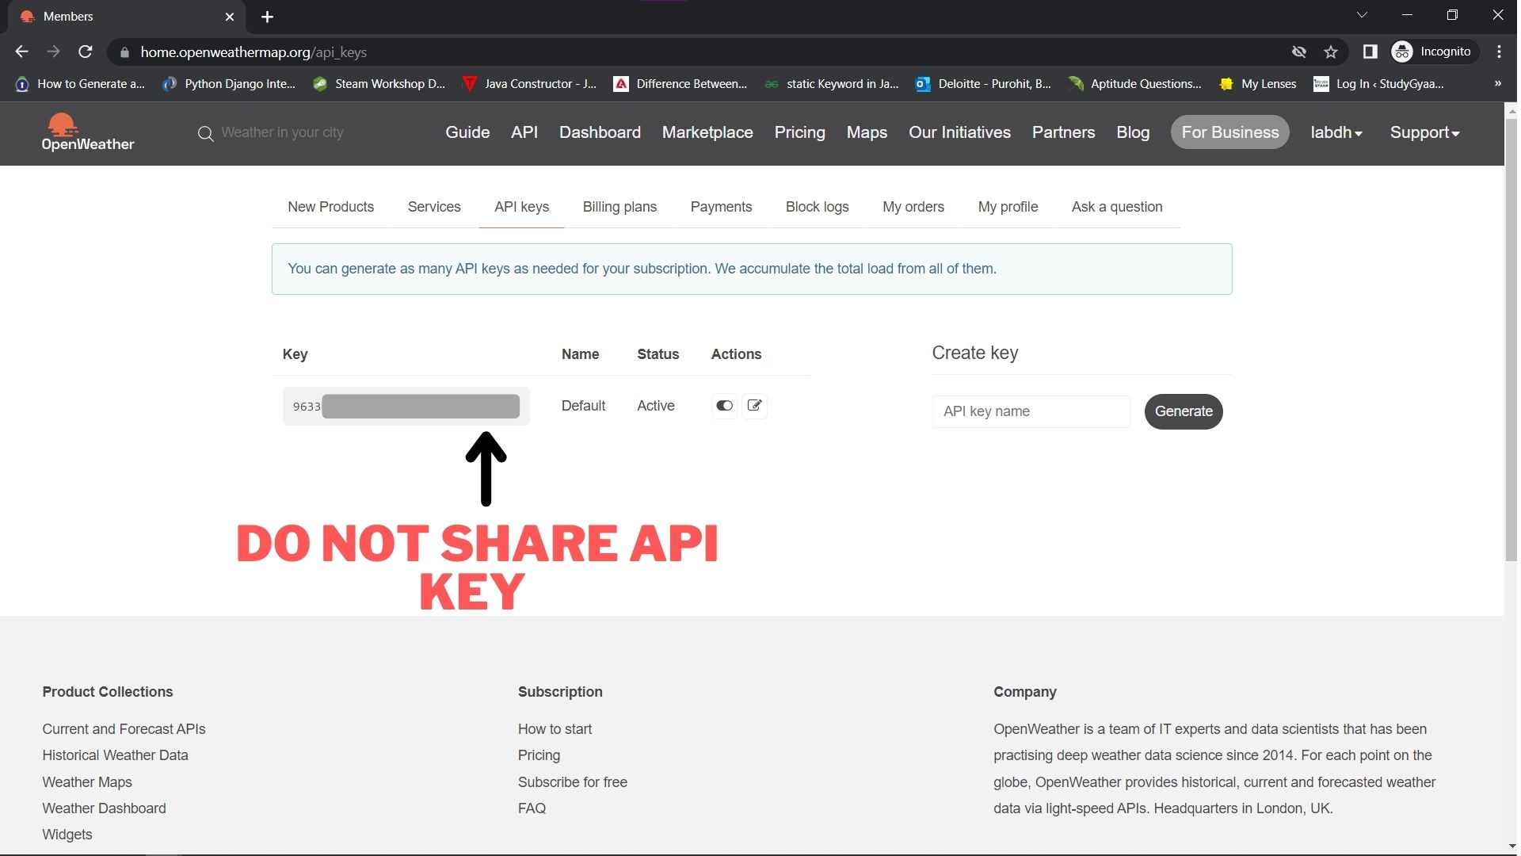Open the Subscribe for free link
Screen dimensions: 1521x856
point(572,782)
